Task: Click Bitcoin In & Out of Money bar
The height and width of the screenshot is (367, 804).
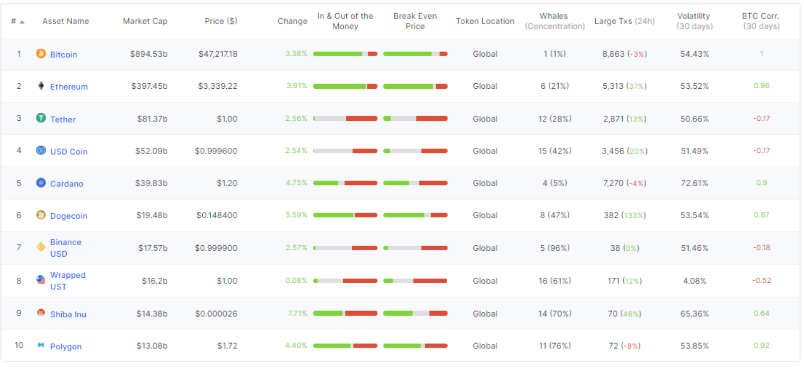Action: click(x=345, y=54)
